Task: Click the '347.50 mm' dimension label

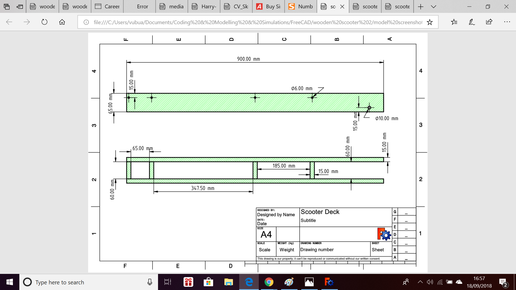Action: point(203,188)
